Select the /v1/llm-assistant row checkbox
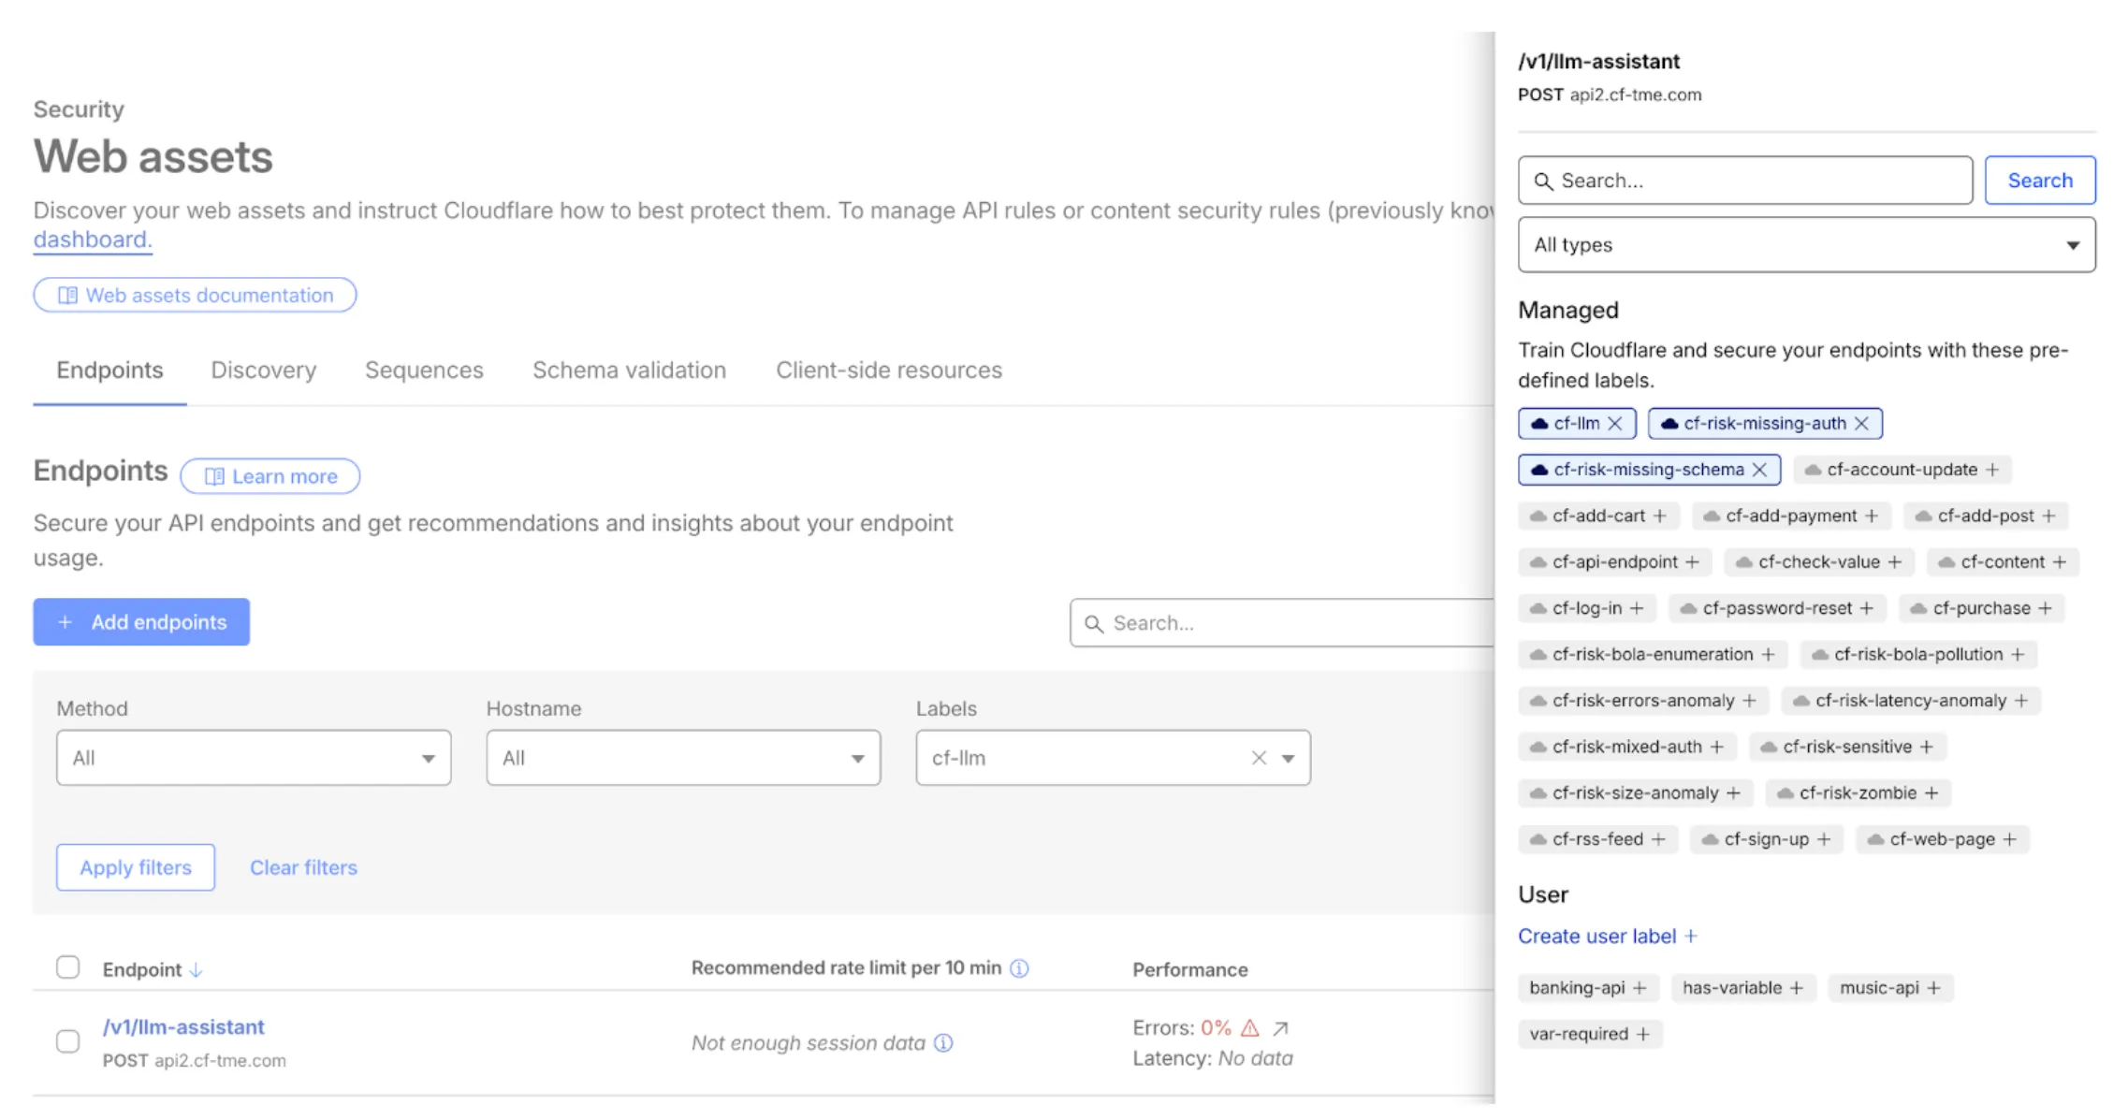The height and width of the screenshot is (1119, 2128). 67,1041
